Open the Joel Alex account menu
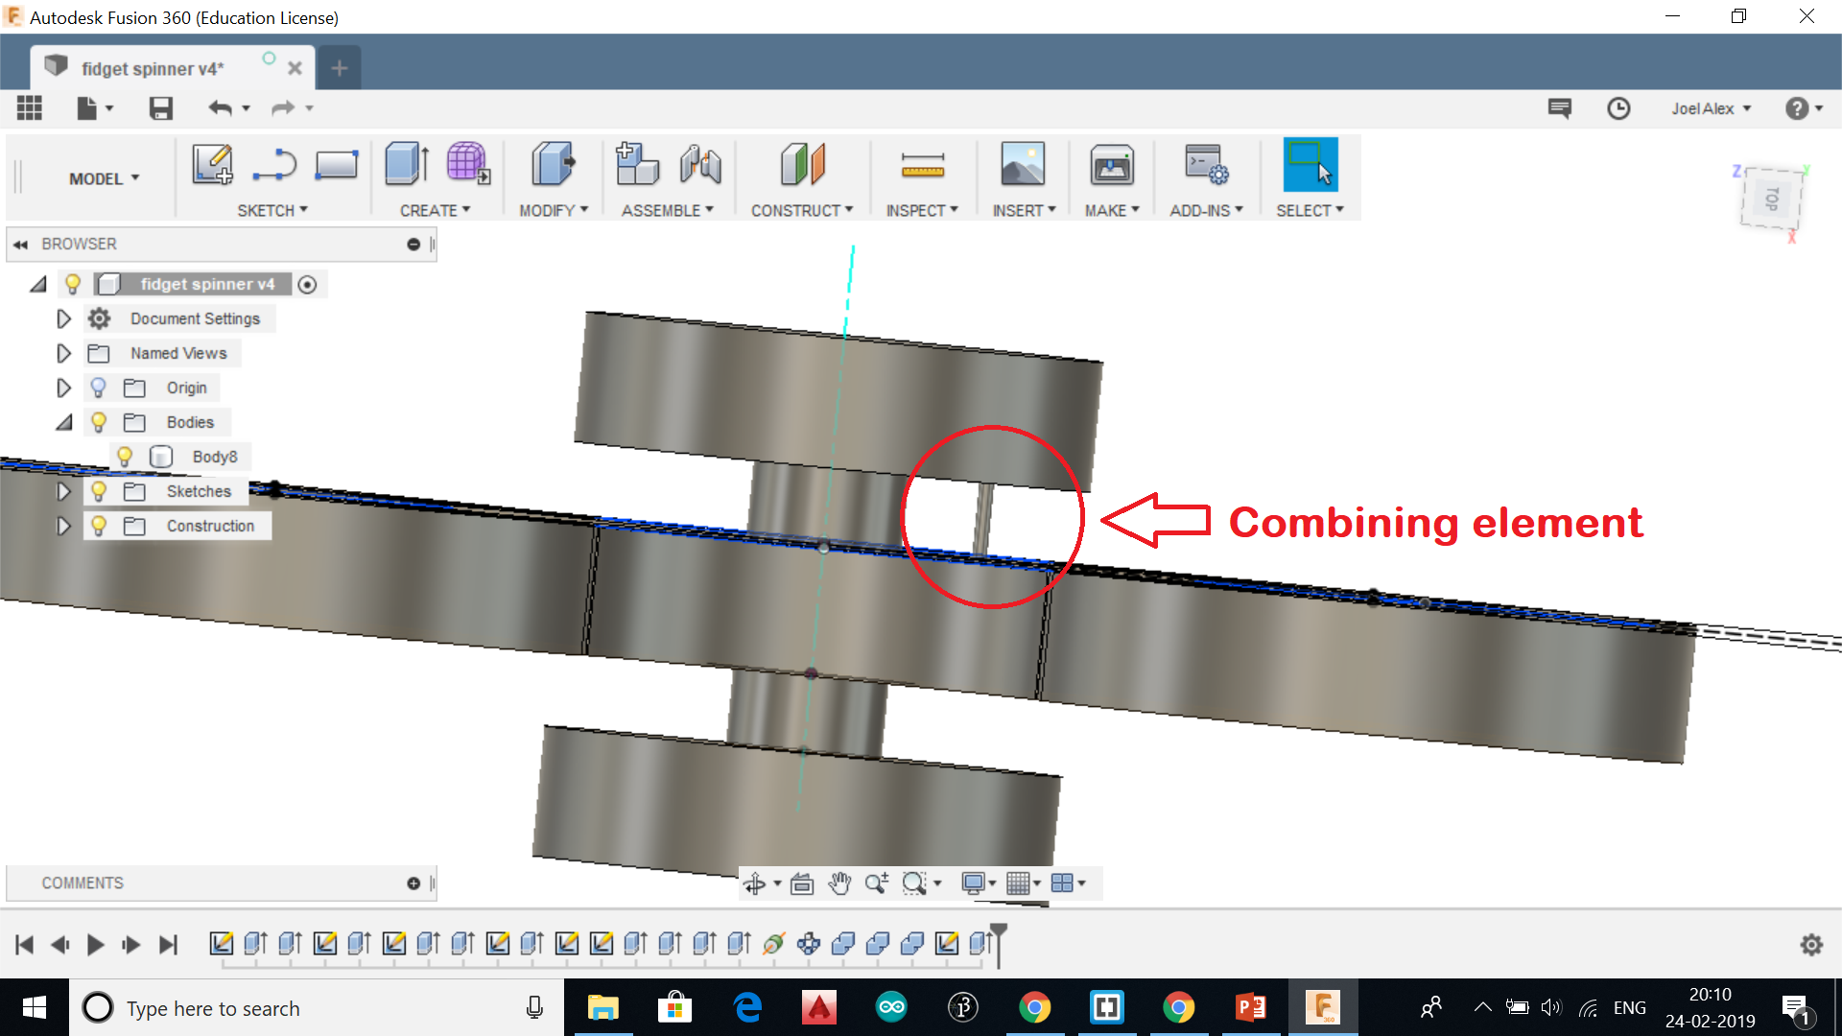 pyautogui.click(x=1711, y=108)
